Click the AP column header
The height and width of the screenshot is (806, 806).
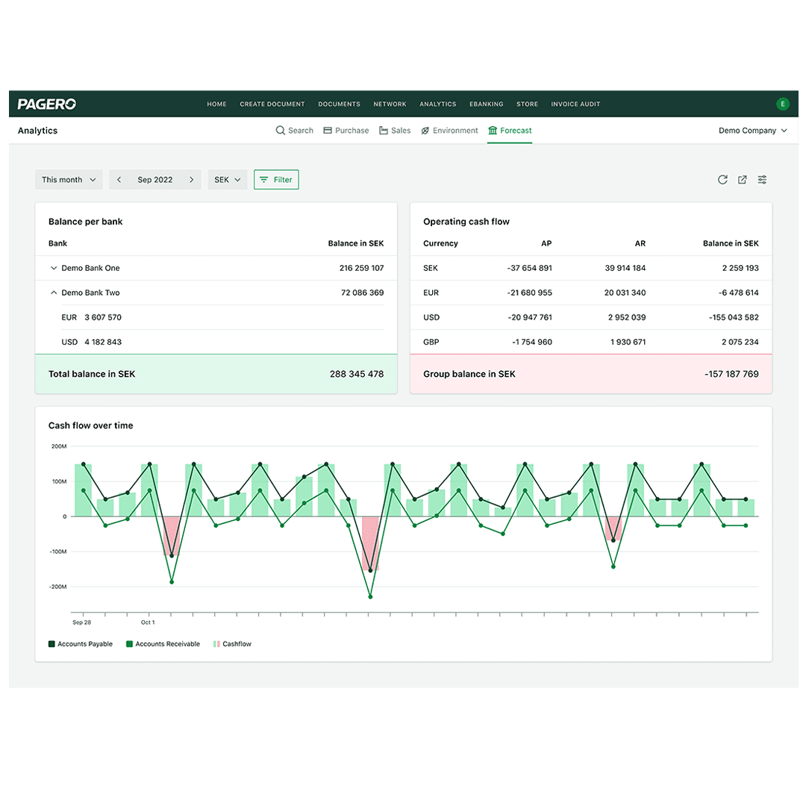click(546, 243)
